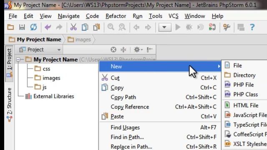Screen dimensions: 267x150
Task: Open the VCS menu
Action: coord(174,16)
